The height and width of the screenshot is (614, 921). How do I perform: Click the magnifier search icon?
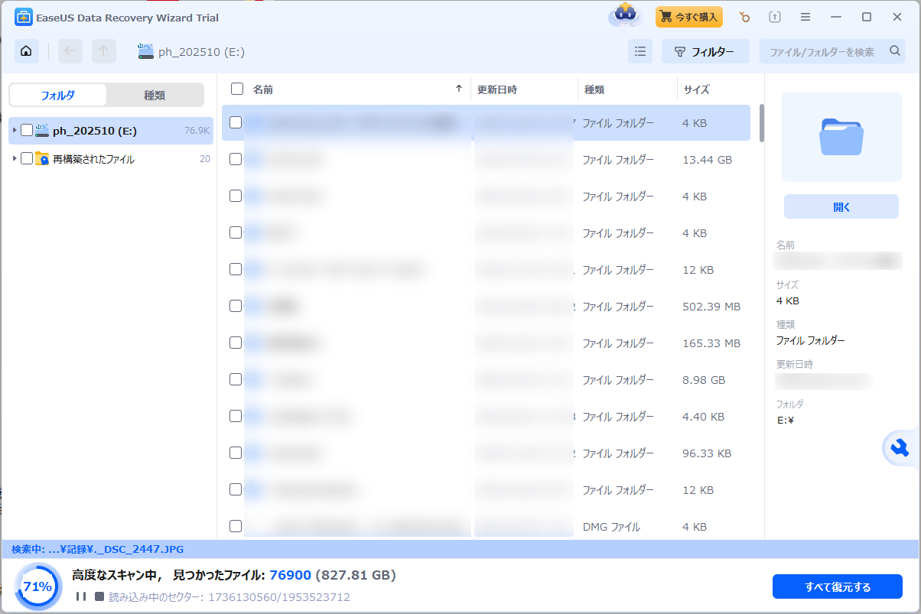[x=895, y=51]
